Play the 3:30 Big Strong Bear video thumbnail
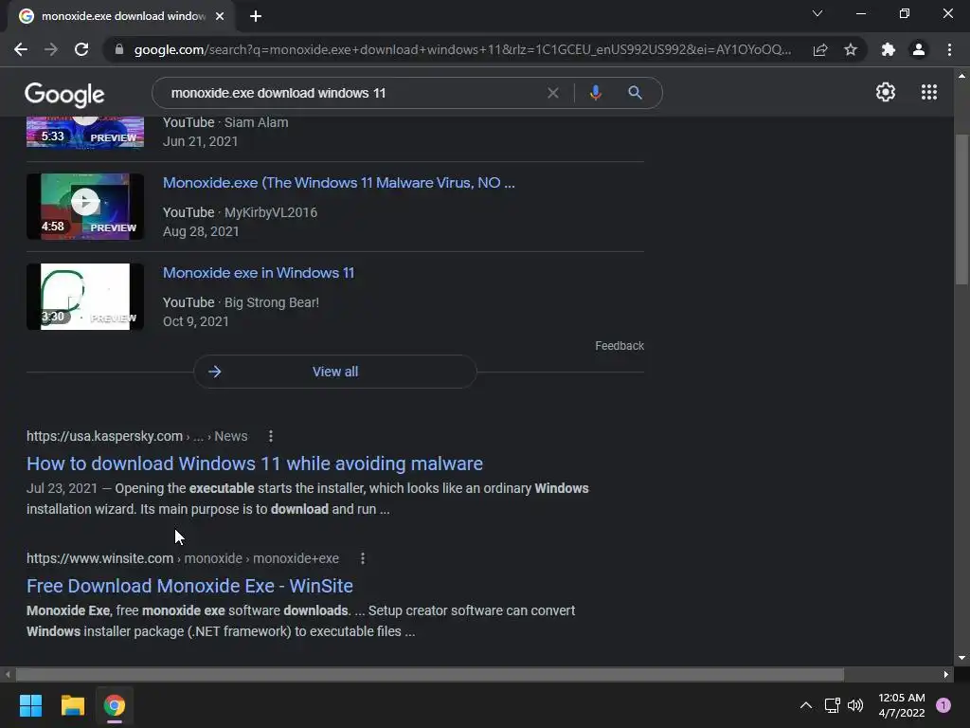The width and height of the screenshot is (970, 728). click(x=84, y=297)
